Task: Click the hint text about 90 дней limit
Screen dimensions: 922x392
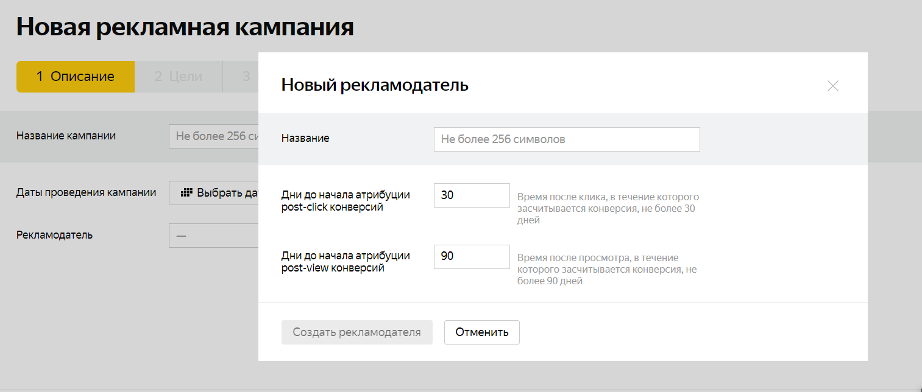Action: tap(606, 270)
